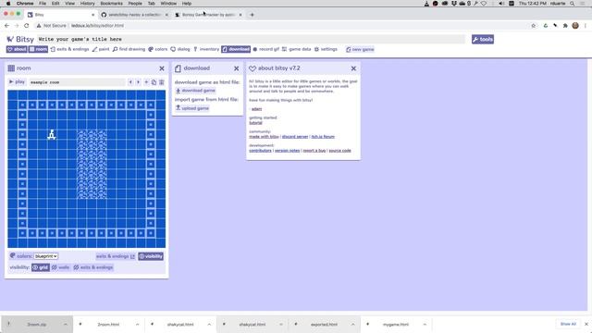This screenshot has width=592, height=333.
Task: Play the game in the room panel
Action: [17, 82]
